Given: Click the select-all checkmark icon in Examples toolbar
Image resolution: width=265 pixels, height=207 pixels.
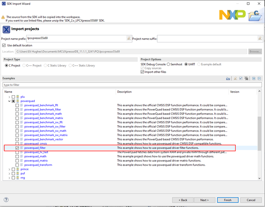Looking at the screenshot, I should pyautogui.click(x=241, y=78).
